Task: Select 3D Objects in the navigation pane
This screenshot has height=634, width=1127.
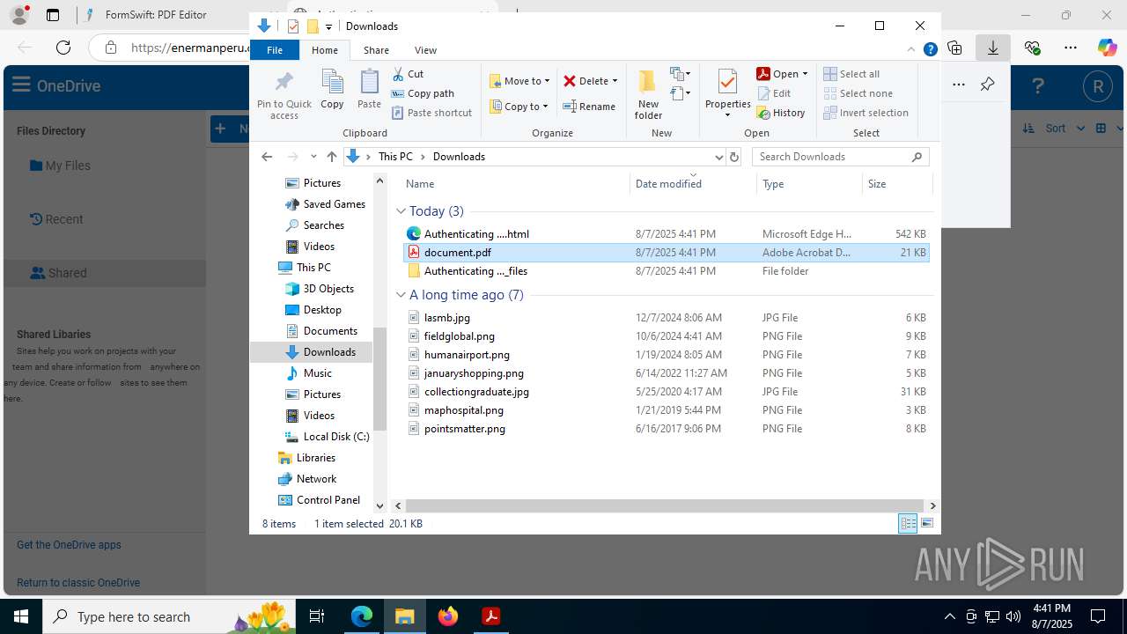Action: point(320,289)
